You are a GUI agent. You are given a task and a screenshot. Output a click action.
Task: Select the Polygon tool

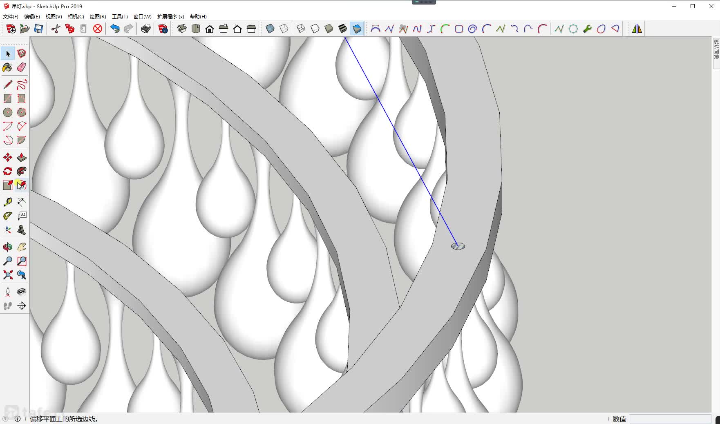[x=22, y=112]
